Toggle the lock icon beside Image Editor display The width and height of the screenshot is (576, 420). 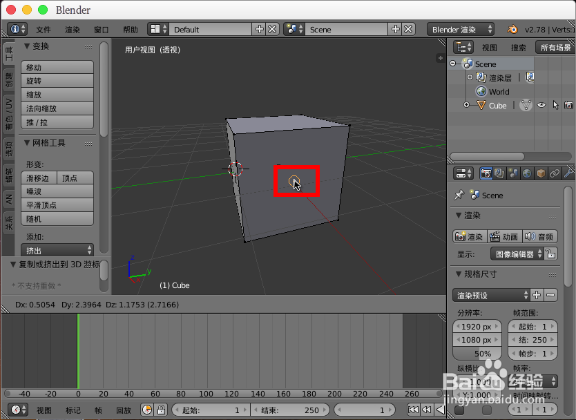(550, 254)
